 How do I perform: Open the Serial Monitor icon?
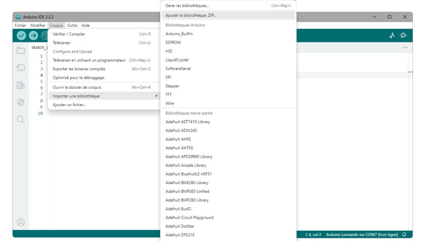click(403, 36)
